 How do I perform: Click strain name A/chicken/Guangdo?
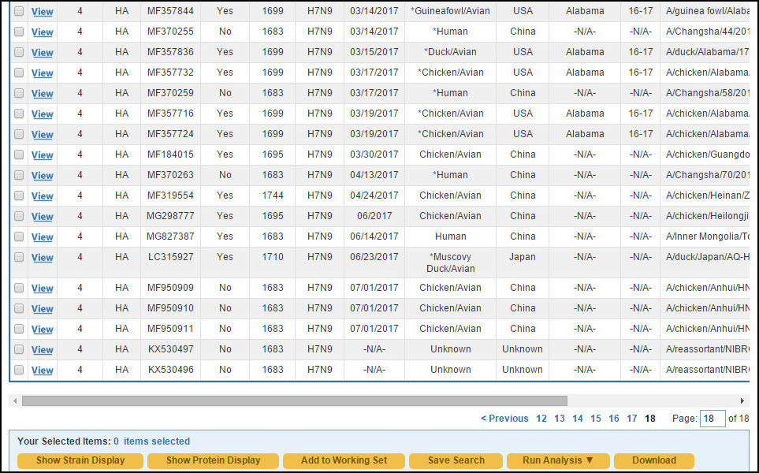[x=708, y=155]
